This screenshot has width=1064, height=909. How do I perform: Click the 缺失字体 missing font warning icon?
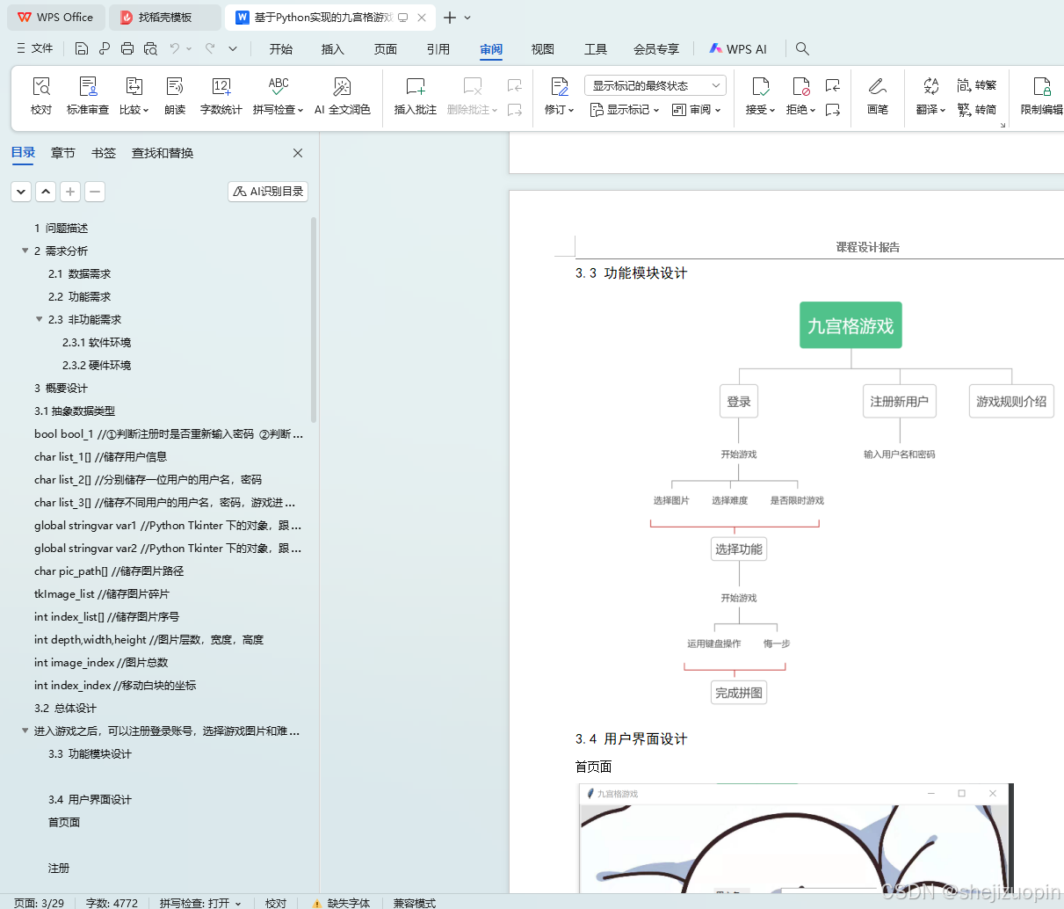point(317,903)
